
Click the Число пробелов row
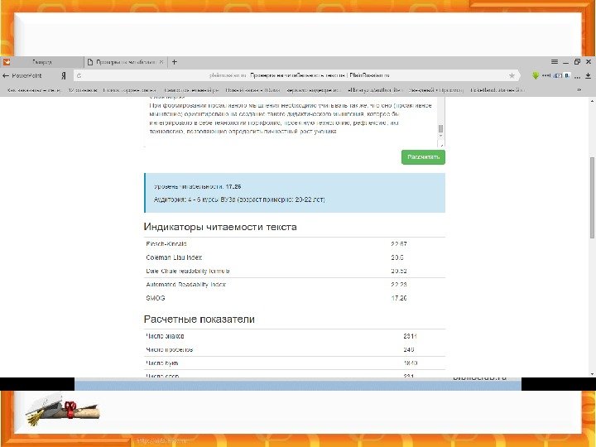(x=294, y=349)
